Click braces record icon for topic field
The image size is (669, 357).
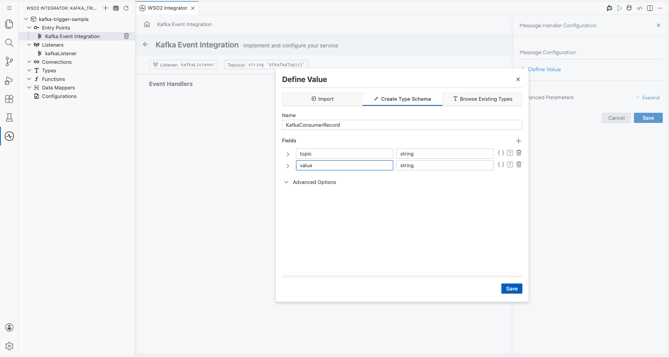tap(501, 153)
